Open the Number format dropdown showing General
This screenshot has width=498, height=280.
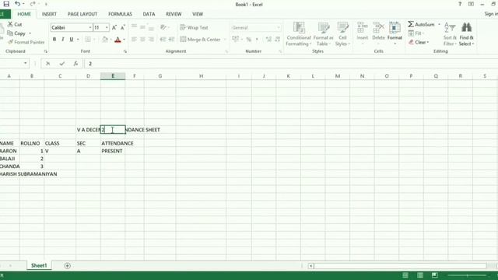tap(279, 28)
